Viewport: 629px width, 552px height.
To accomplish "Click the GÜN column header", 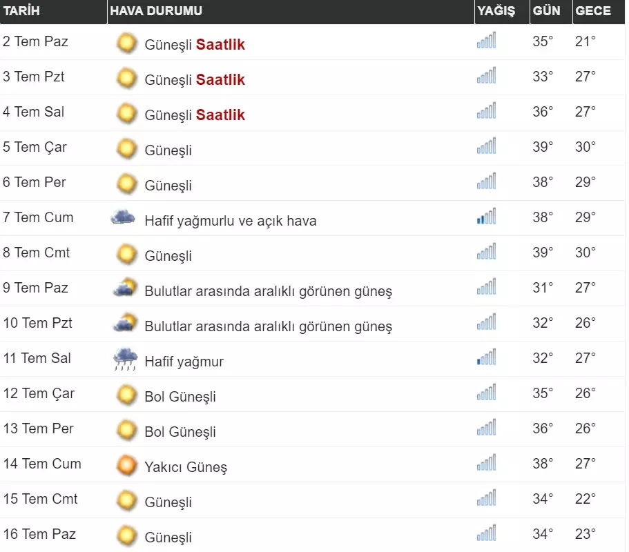I will tap(546, 11).
